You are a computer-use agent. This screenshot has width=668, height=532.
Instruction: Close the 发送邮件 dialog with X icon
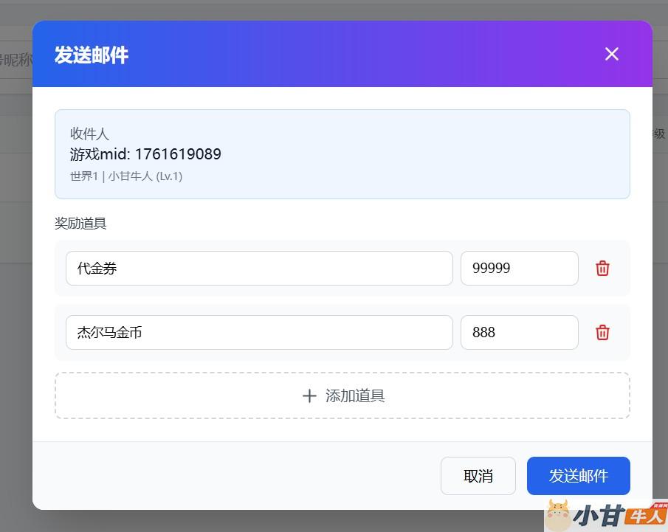tap(611, 54)
